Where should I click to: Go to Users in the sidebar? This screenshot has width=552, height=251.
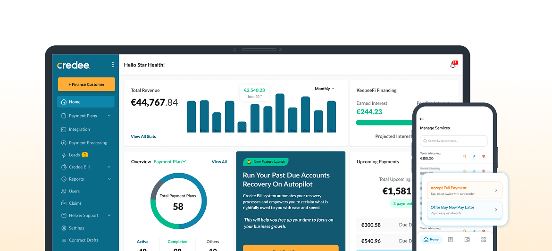(x=74, y=191)
